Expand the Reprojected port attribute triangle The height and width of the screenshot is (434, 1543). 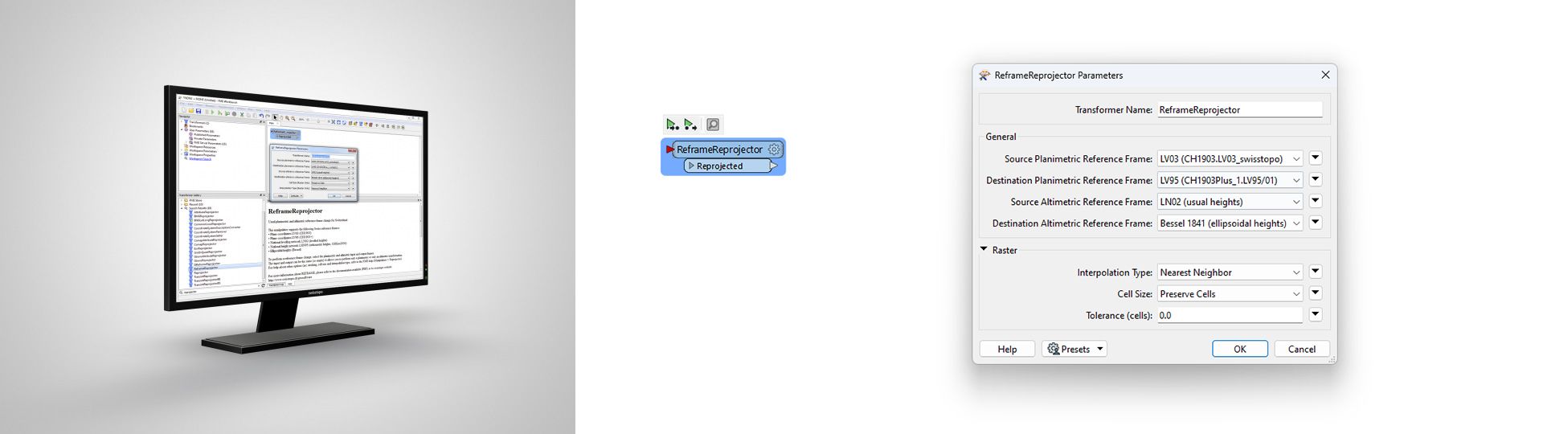[690, 166]
